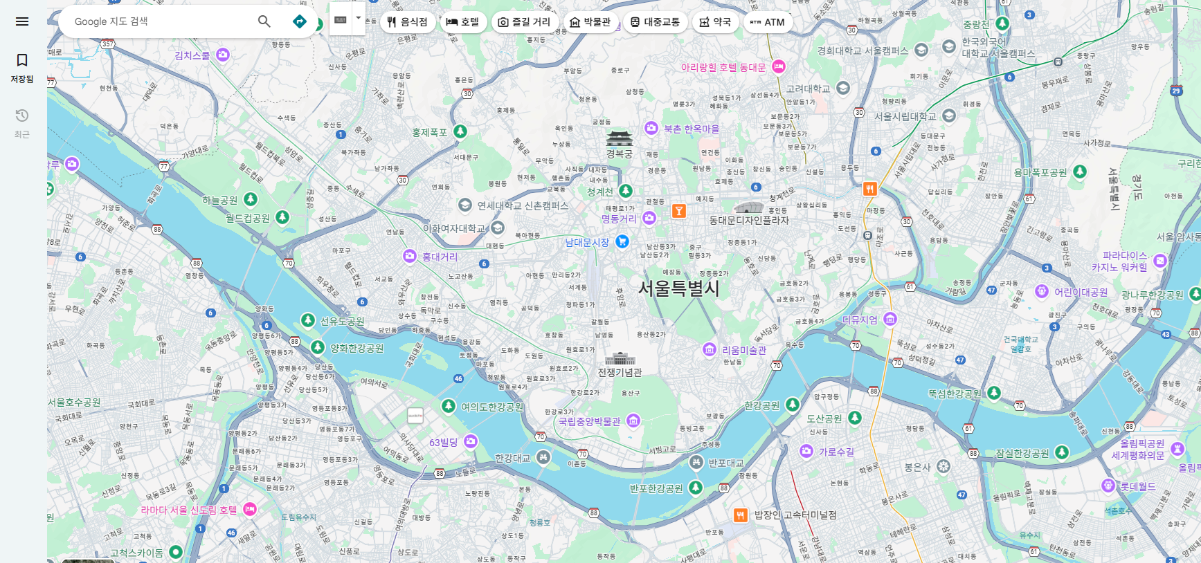Open the 올림픽공원 세계평화의문 pin
Image resolution: width=1201 pixels, height=563 pixels.
(x=1177, y=449)
